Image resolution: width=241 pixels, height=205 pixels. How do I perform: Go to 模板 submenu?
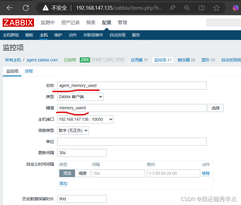point(29,35)
